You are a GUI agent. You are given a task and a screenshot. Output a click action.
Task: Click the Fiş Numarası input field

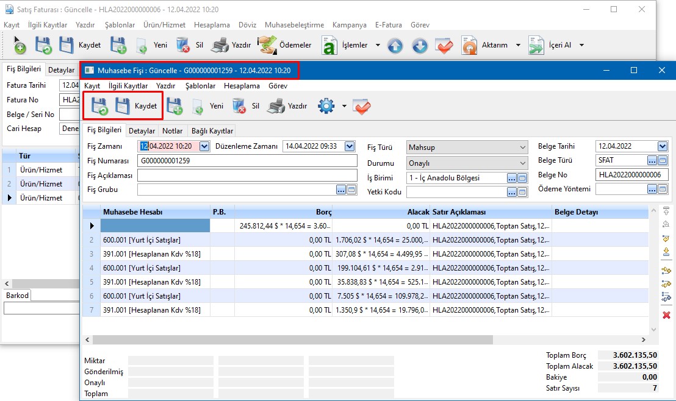pos(248,161)
